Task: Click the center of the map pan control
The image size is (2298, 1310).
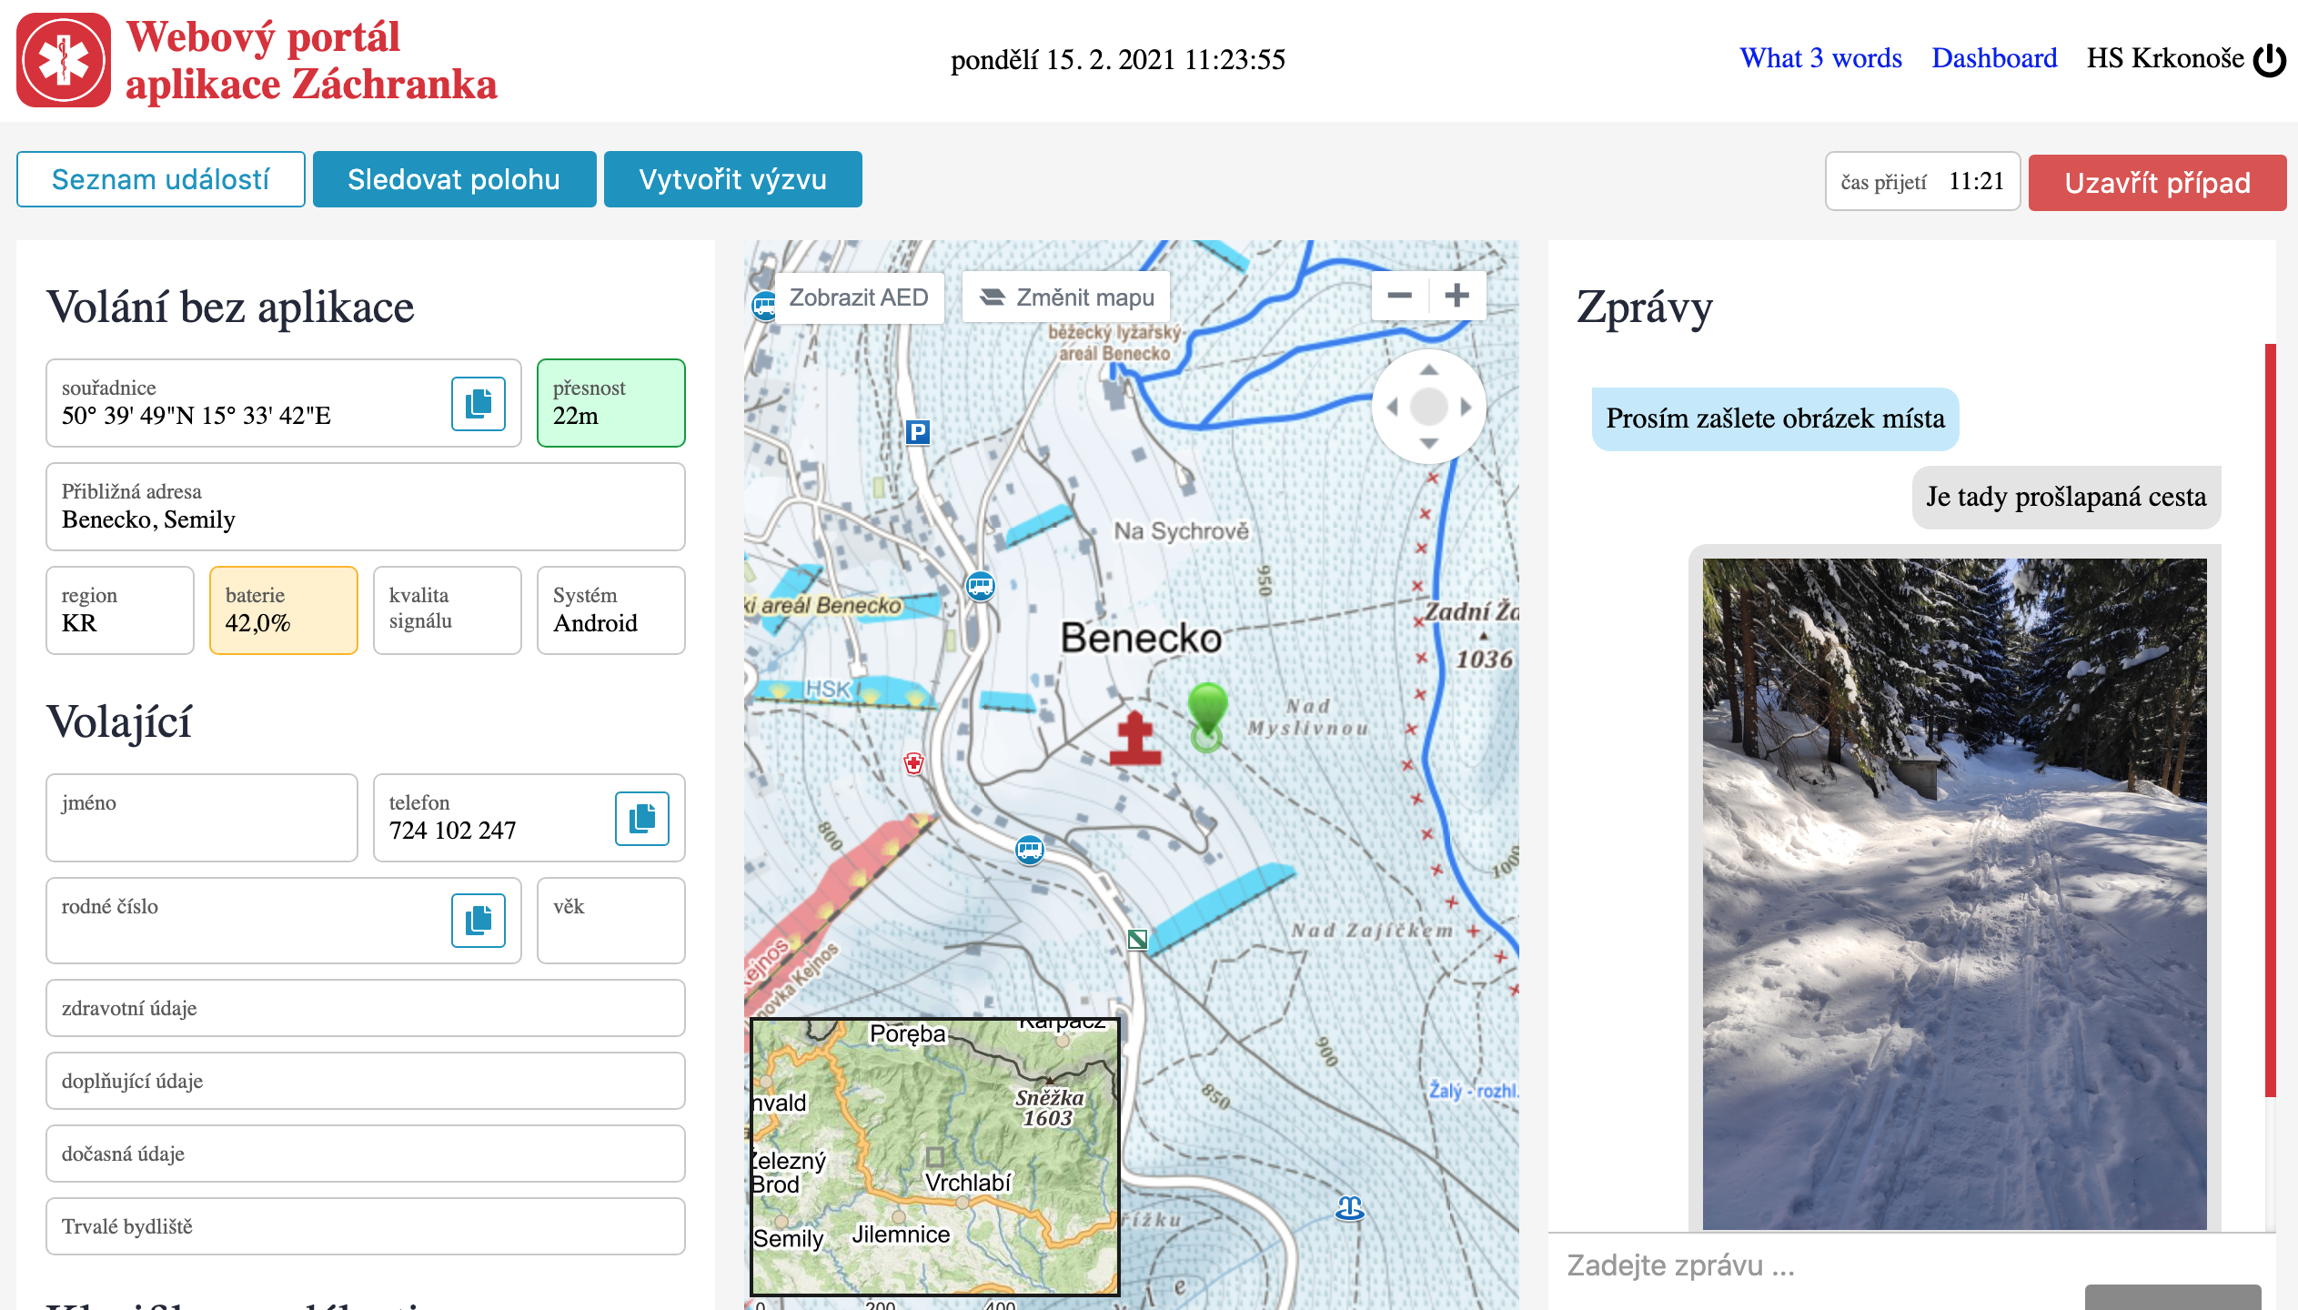Action: [x=1429, y=407]
